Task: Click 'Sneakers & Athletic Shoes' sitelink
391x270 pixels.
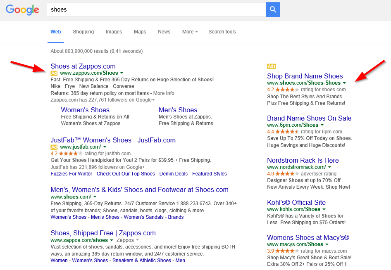Action: point(142,260)
